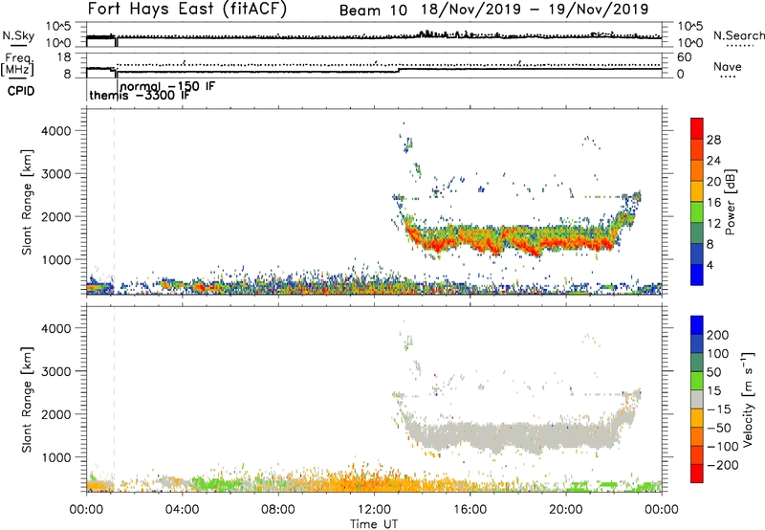Screen dimensions: 765x530
Task: Click the '60' Nave axis value
Action: (x=684, y=57)
